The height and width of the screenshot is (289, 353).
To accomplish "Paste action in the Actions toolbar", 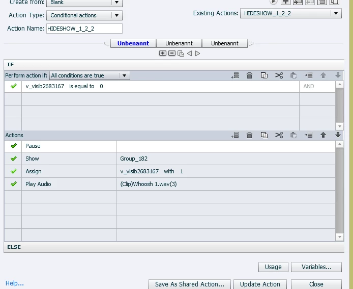I will click(x=293, y=135).
